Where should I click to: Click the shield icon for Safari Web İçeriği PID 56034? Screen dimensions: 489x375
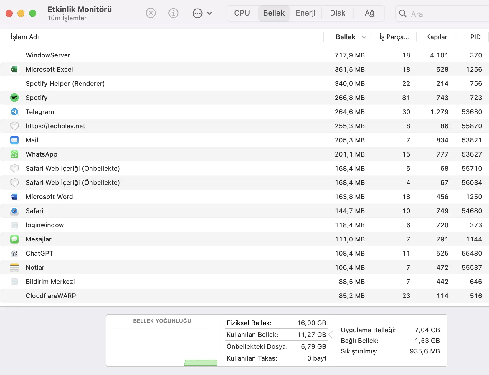point(14,182)
